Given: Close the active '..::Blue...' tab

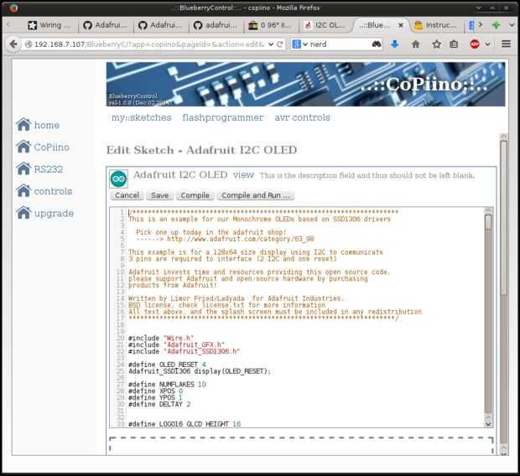Looking at the screenshot, I should coord(401,25).
